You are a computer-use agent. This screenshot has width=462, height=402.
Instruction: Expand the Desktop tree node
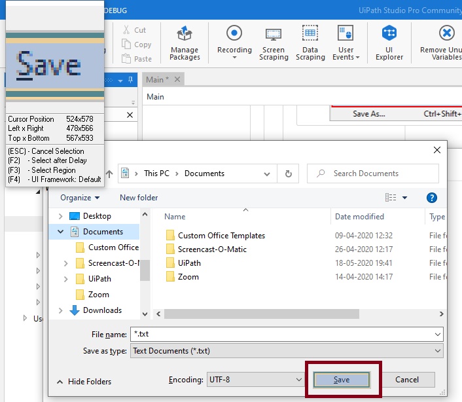tap(60, 216)
